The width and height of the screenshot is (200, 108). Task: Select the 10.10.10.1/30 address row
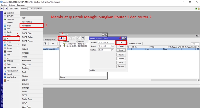coord(74,44)
